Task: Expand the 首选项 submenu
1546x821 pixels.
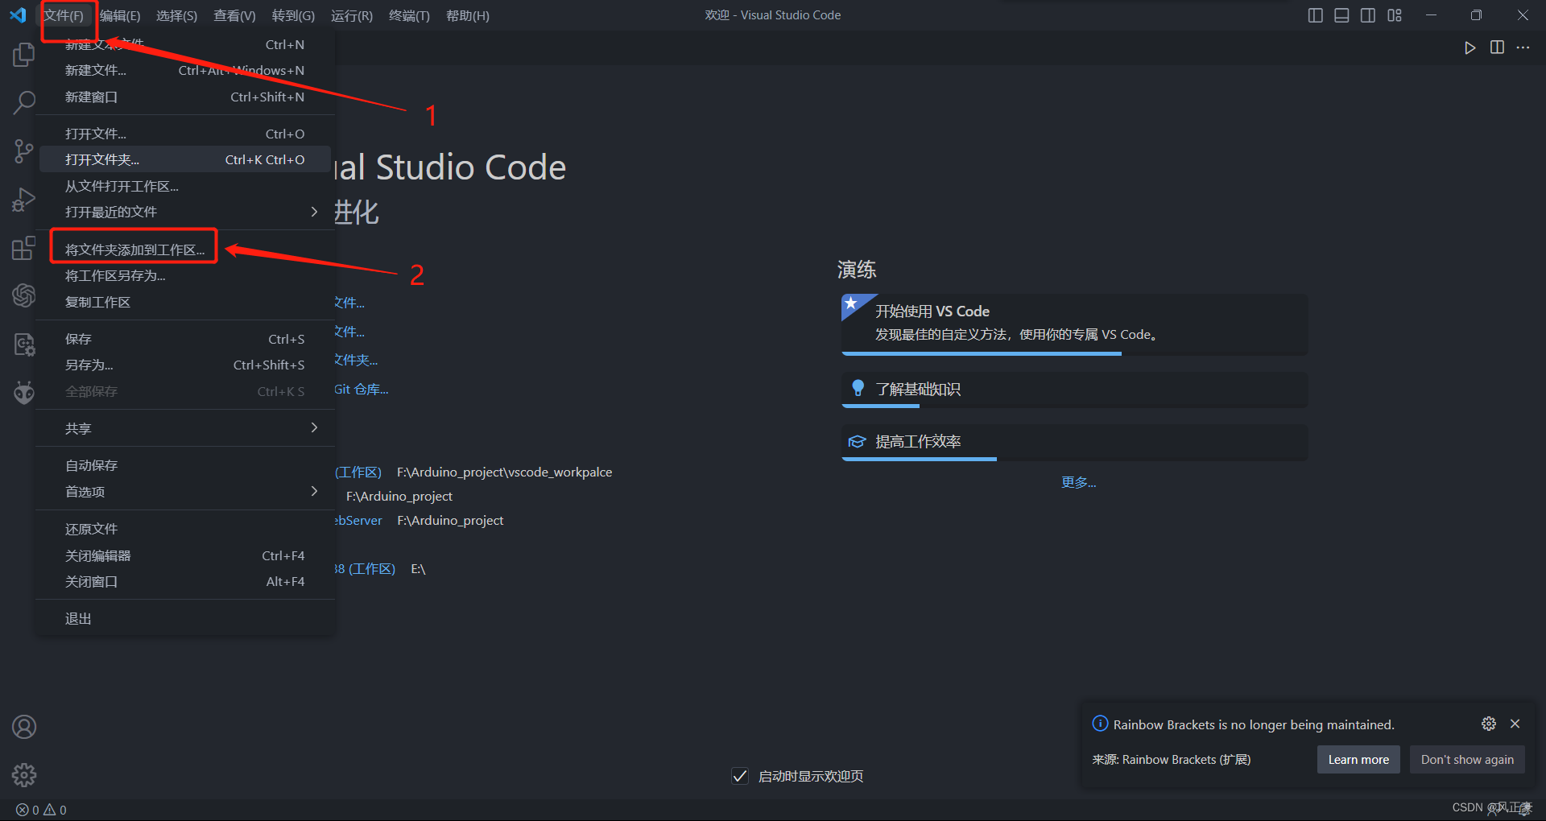Action: (x=185, y=492)
